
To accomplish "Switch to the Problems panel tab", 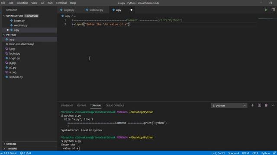I will [x=67, y=105].
